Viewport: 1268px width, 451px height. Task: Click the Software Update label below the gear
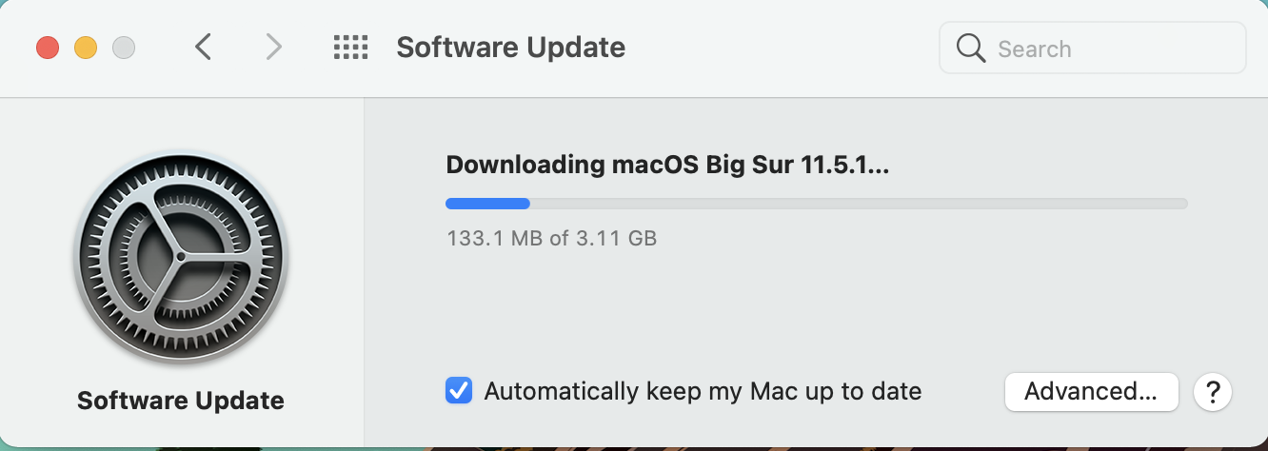(181, 401)
